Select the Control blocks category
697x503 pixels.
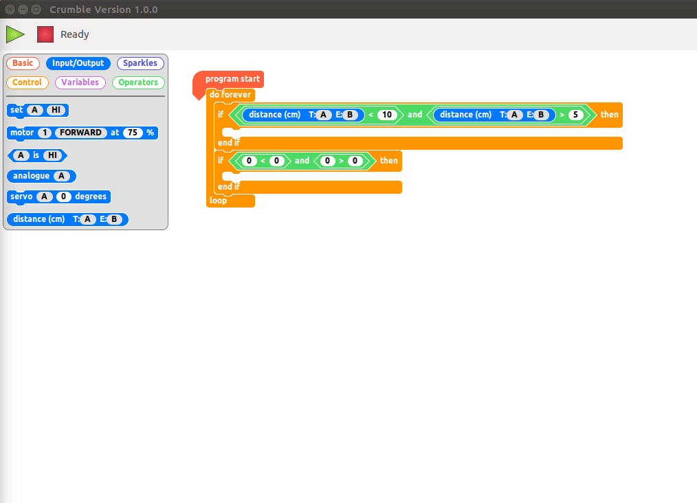click(x=27, y=82)
